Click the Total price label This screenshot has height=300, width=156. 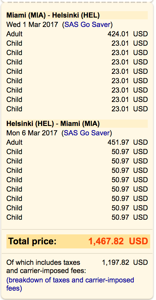click(32, 241)
